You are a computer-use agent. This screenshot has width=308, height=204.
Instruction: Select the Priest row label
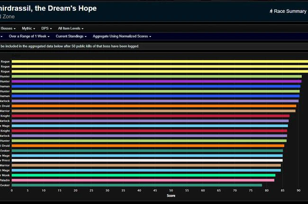[x=5, y=160]
